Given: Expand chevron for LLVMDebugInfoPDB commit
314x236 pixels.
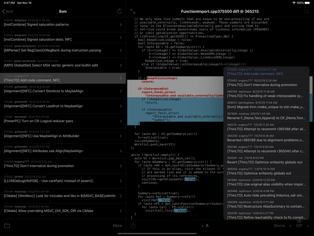Looking at the screenshot, I should 121,181.
